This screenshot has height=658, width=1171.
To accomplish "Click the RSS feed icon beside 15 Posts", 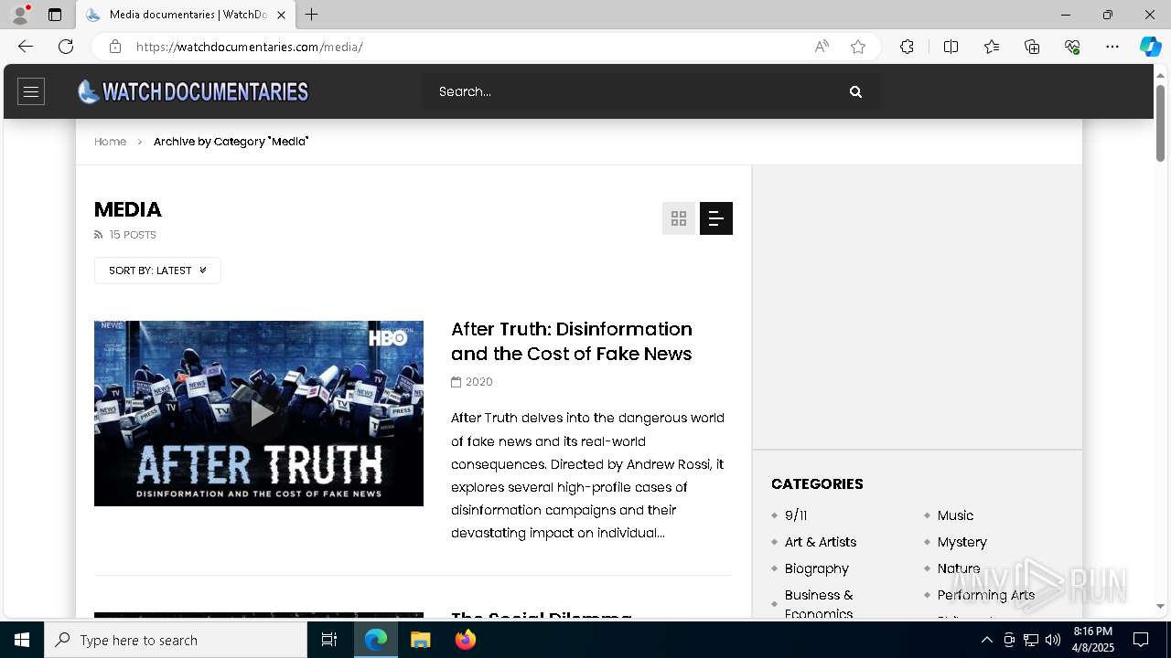I will pos(99,235).
